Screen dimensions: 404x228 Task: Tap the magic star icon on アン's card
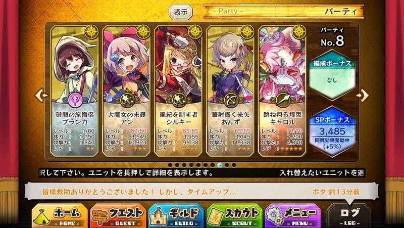coord(127,100)
